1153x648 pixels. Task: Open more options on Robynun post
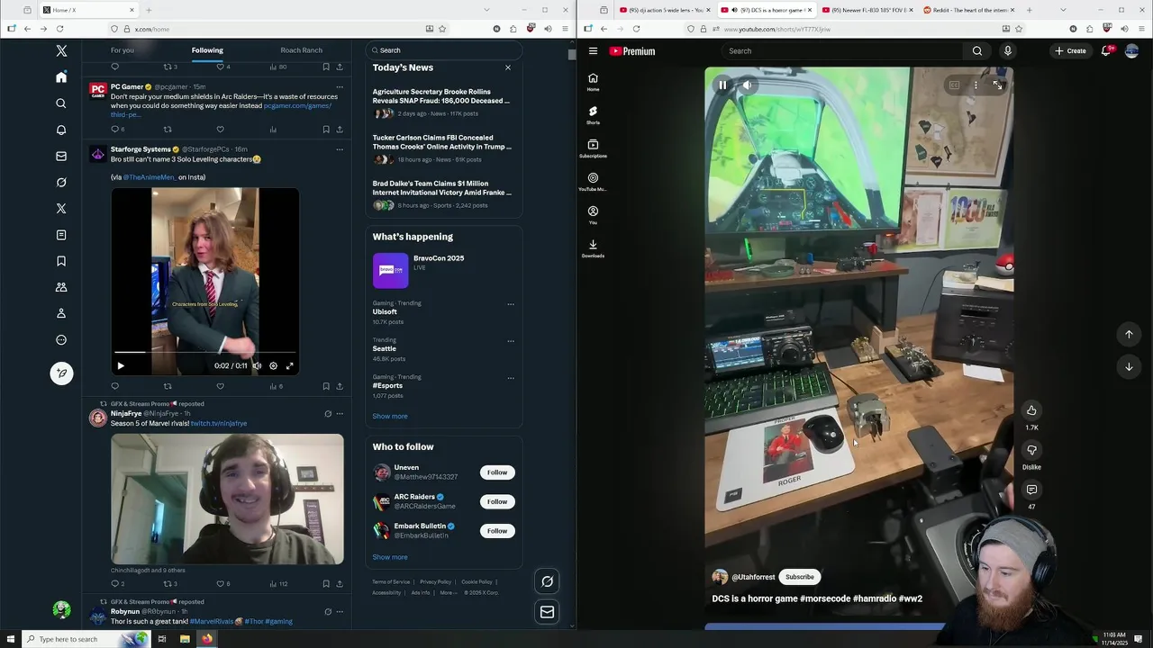point(340,612)
